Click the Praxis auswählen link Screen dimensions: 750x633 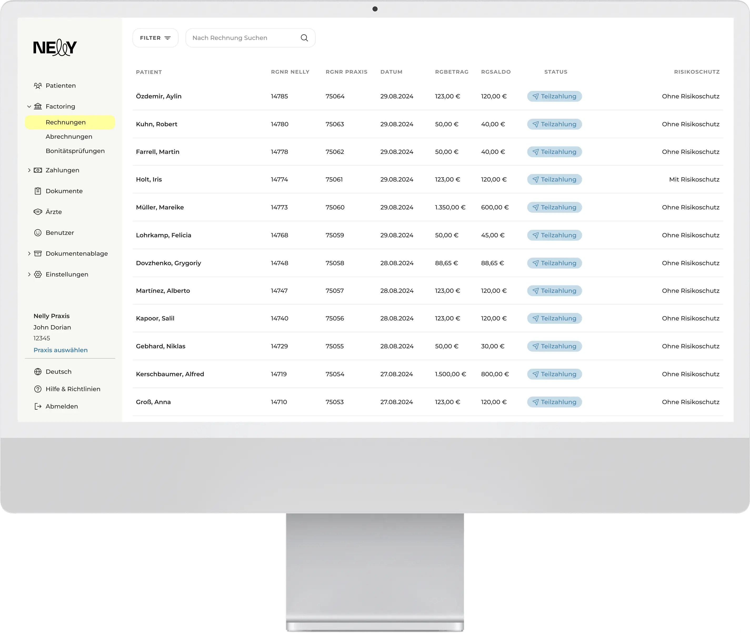coord(60,350)
